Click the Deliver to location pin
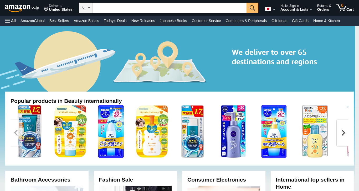This screenshot has width=359, height=191. click(46, 9)
